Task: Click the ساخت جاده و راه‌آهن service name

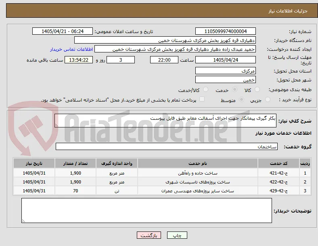Action: [x=198, y=173]
